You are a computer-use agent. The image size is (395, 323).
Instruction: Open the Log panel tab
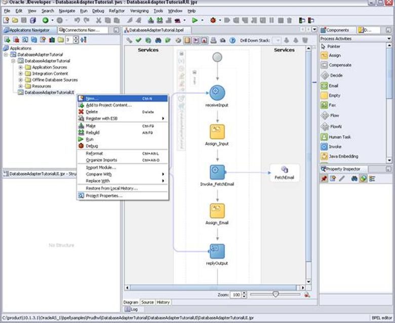tap(131, 309)
